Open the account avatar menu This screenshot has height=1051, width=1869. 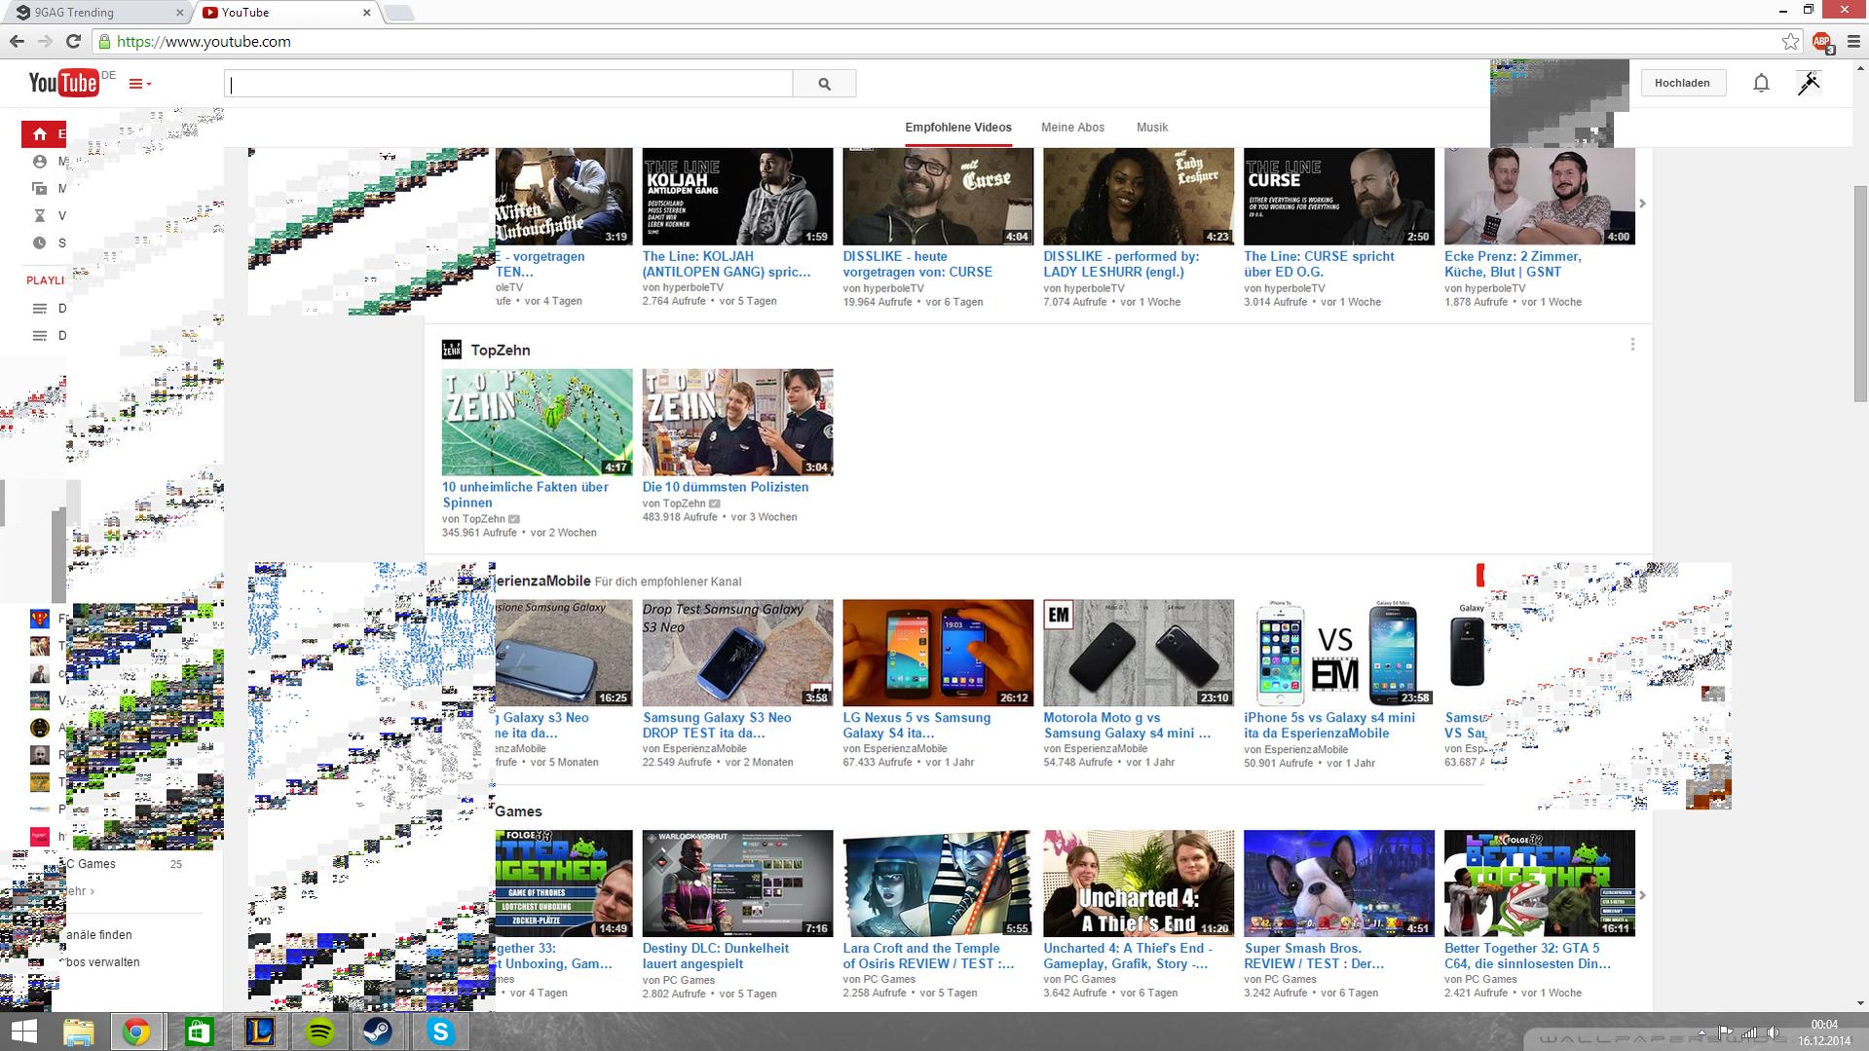[x=1809, y=83]
